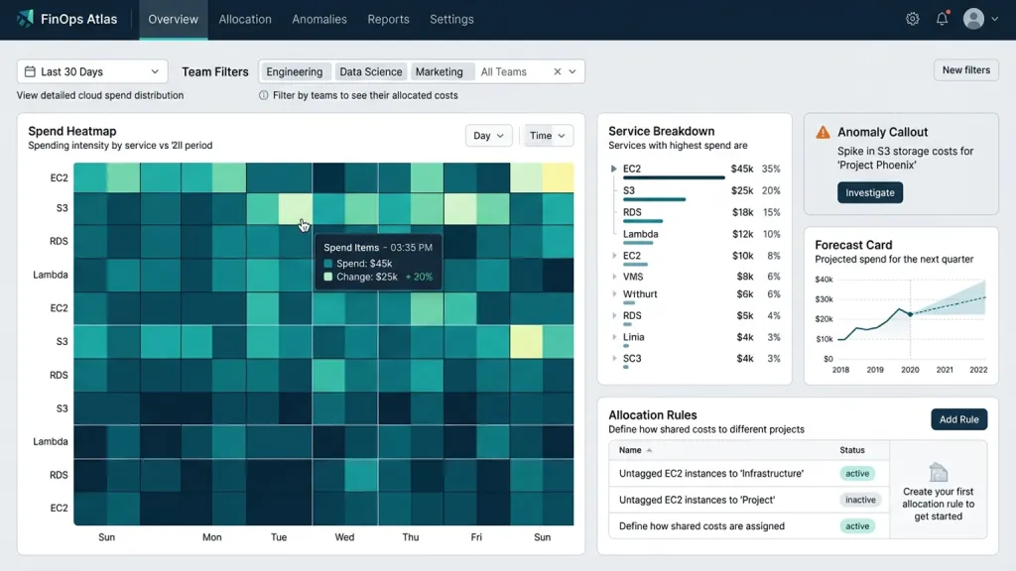
Task: Toggle active status for 'Infrastructure' rule
Action: click(x=857, y=473)
